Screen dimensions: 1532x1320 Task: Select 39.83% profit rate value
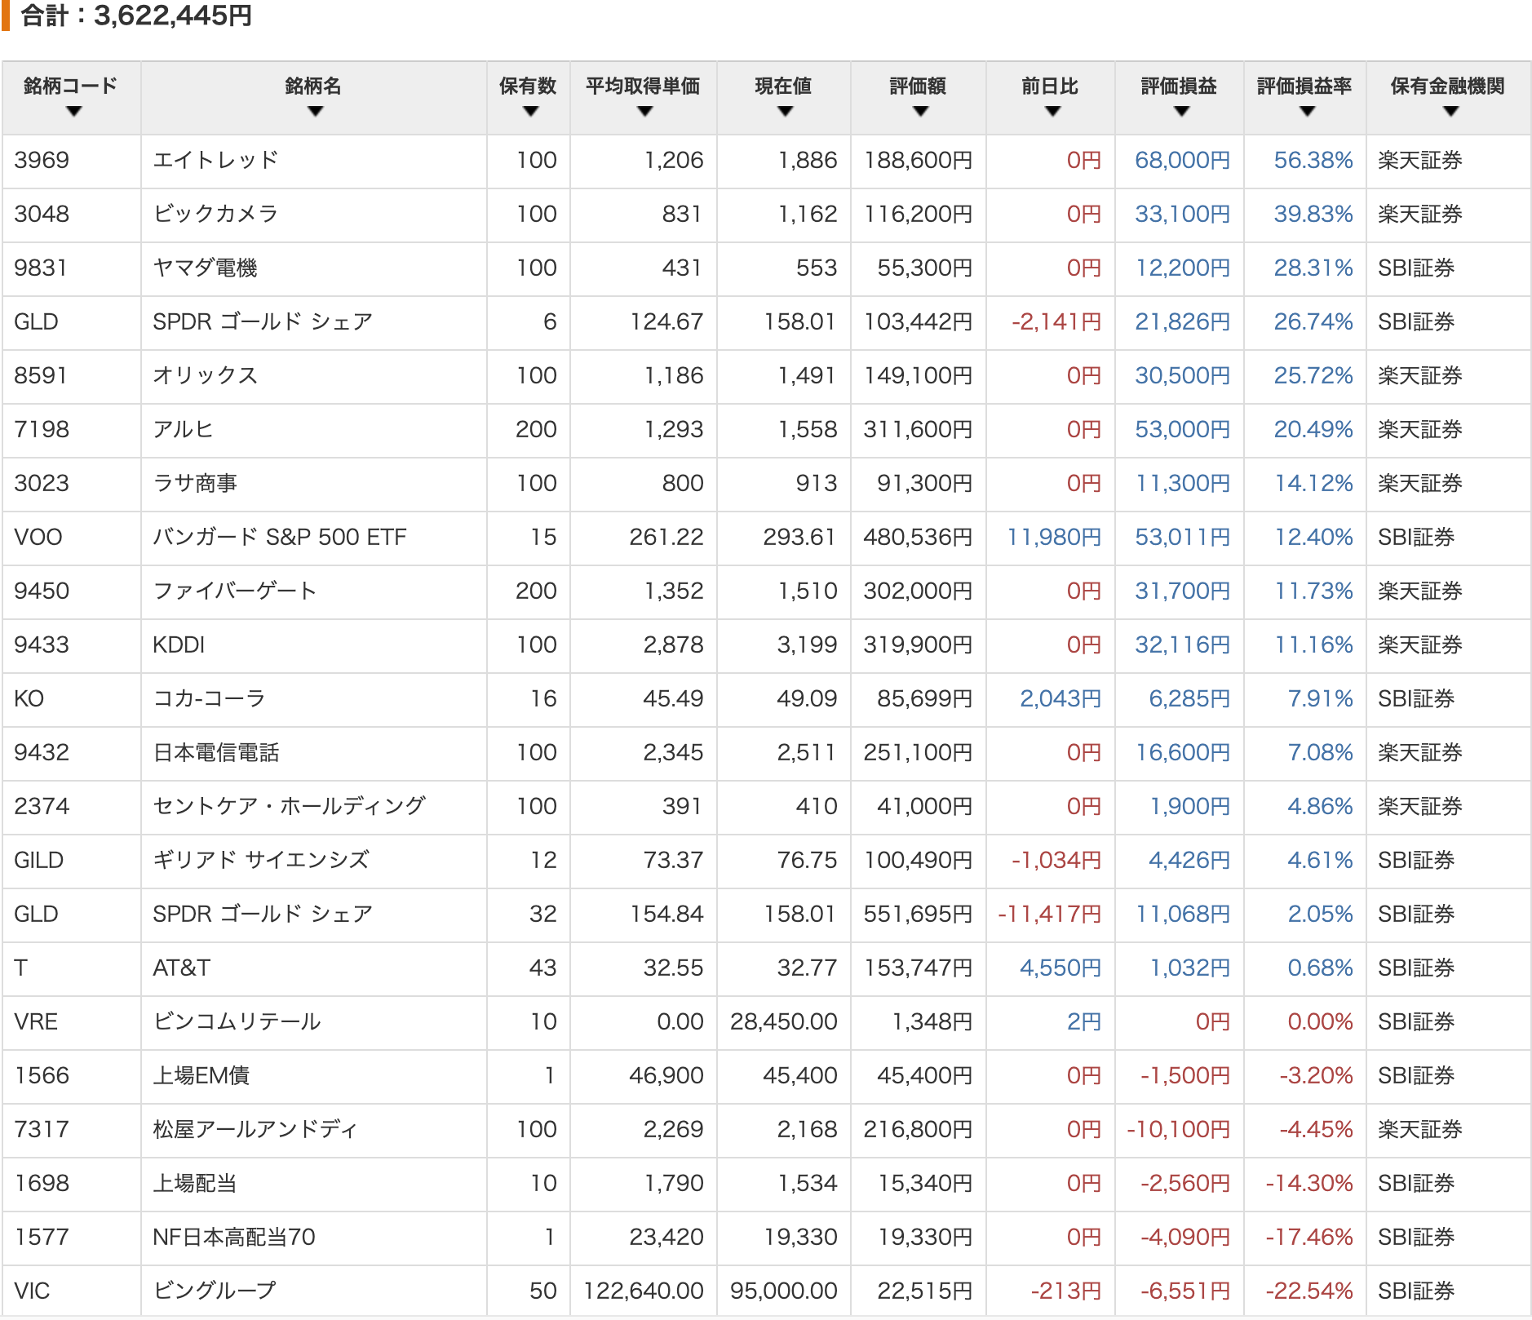1313,214
